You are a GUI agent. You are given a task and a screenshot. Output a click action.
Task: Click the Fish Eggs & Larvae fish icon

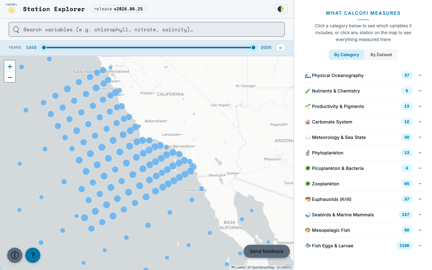307,246
